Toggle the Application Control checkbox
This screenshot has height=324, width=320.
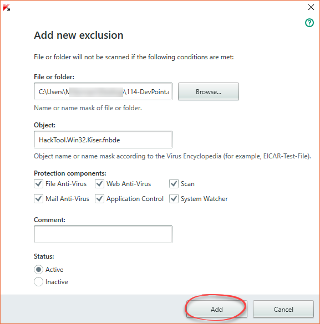[x=99, y=199]
